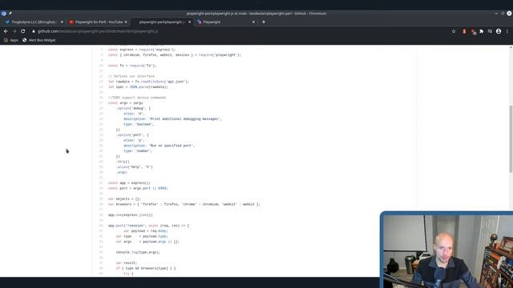Click line reading 'api.json' with readFileSync
The width and height of the screenshot is (513, 288).
pyautogui.click(x=148, y=82)
